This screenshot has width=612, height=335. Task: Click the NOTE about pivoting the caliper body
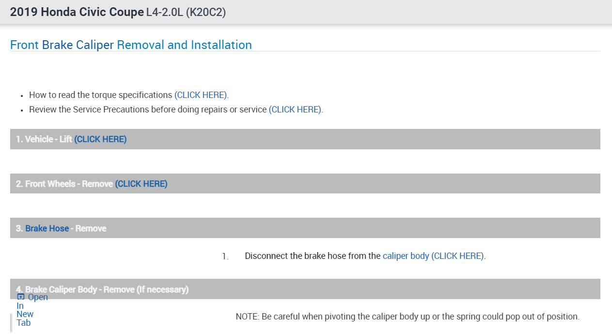[407, 317]
